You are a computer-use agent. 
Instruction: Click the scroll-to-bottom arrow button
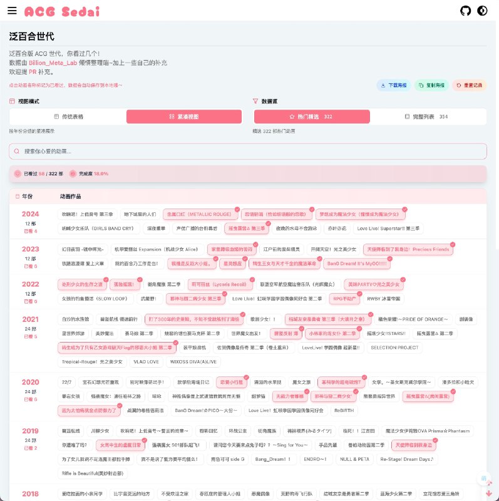point(488,493)
